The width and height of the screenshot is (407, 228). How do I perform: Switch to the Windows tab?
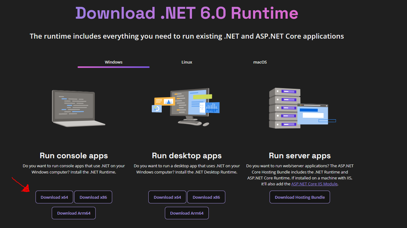click(113, 62)
